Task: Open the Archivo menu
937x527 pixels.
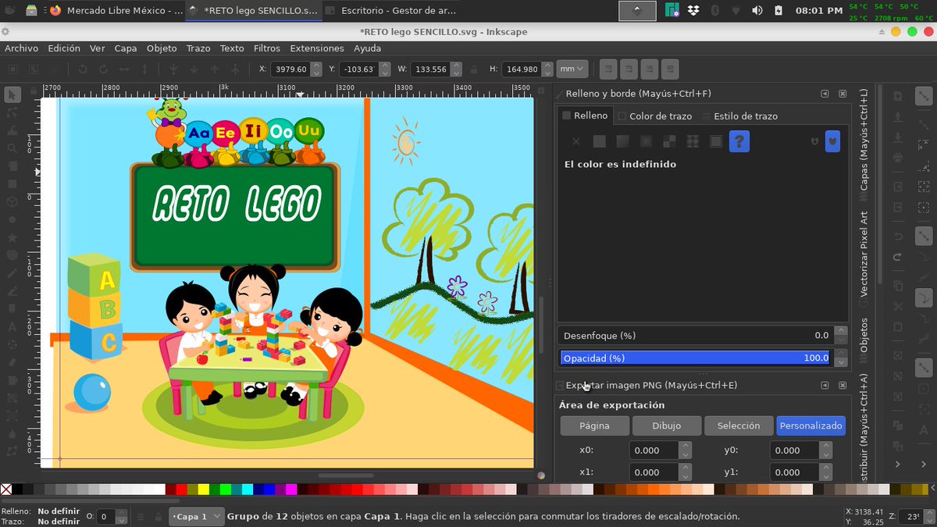Action: tap(21, 48)
